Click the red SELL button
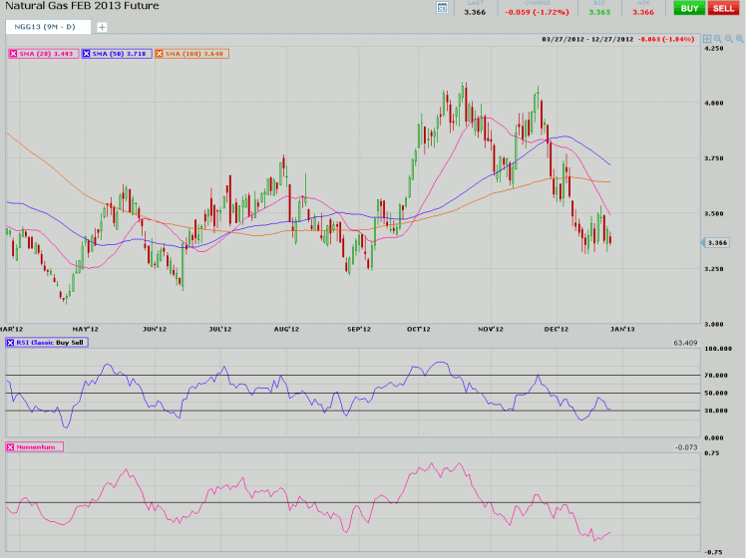Screen dimensions: 748x558 [723, 8]
